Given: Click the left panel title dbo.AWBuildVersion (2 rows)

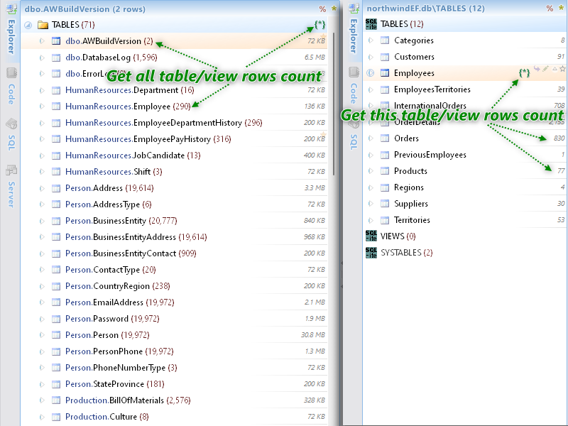Looking at the screenshot, I should [84, 9].
